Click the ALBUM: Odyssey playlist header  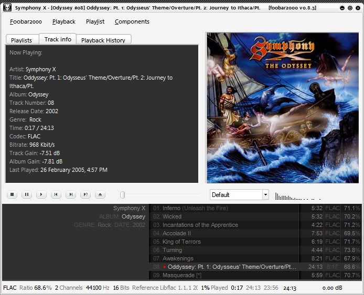coord(122,216)
